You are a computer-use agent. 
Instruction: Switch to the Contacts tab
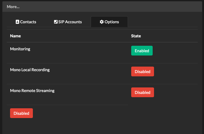coord(26,22)
